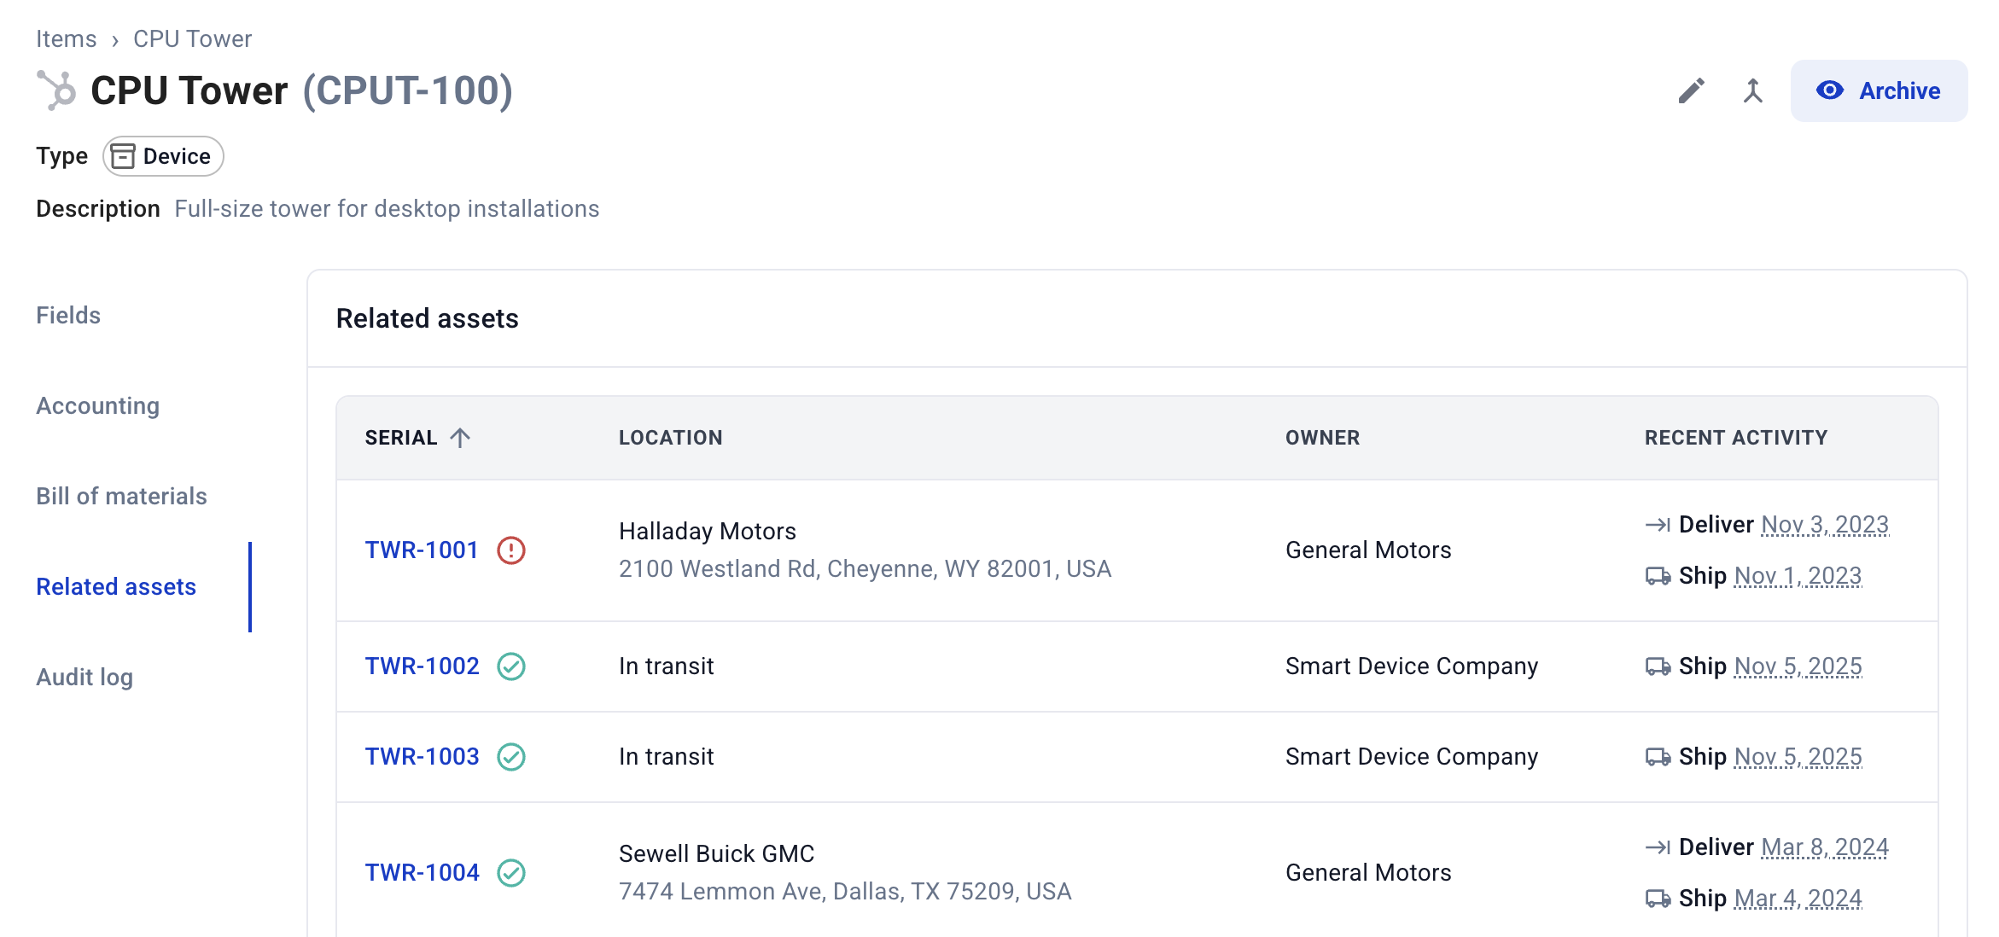Navigate to Items breadcrumb
The height and width of the screenshot is (937, 1999).
(66, 39)
